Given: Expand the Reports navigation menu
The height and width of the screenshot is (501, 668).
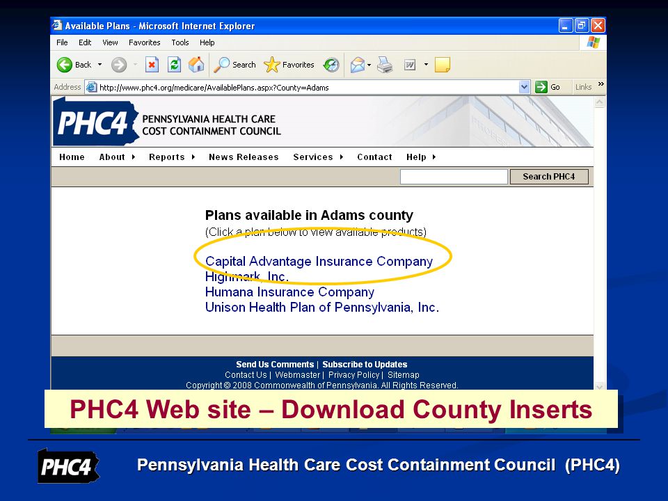Looking at the screenshot, I should (172, 157).
